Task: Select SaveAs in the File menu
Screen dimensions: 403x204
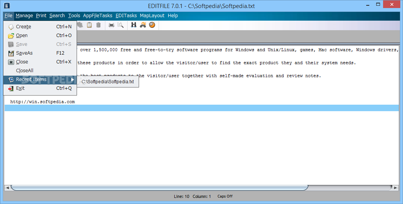Action: [40, 53]
